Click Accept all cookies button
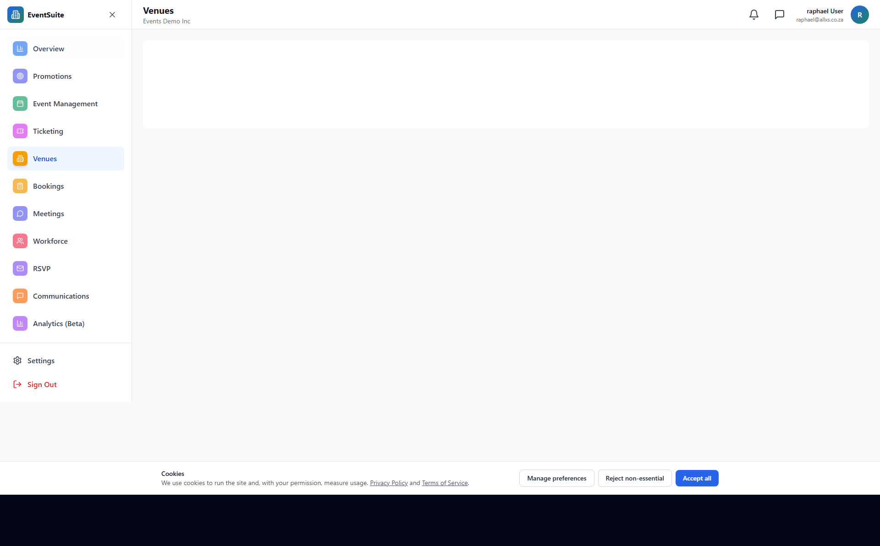880x546 pixels. pos(697,478)
